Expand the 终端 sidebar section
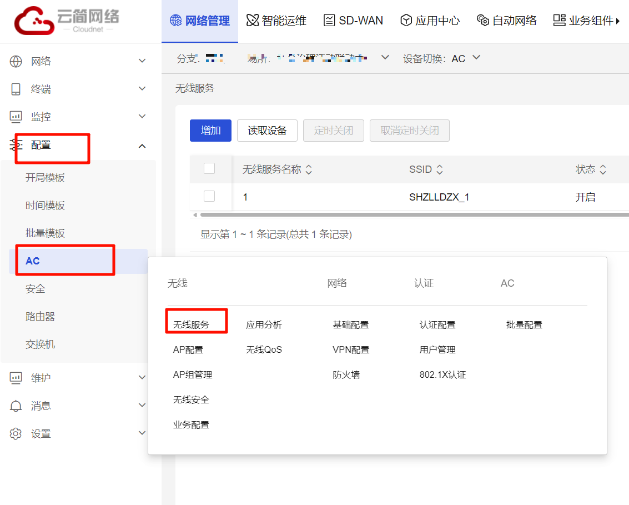 [142, 89]
